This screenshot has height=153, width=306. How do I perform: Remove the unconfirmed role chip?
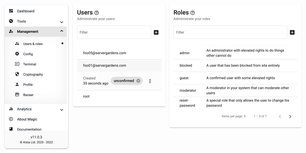pos(138,81)
